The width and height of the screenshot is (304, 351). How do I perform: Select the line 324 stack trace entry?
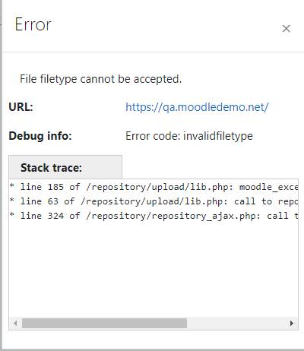tap(154, 216)
